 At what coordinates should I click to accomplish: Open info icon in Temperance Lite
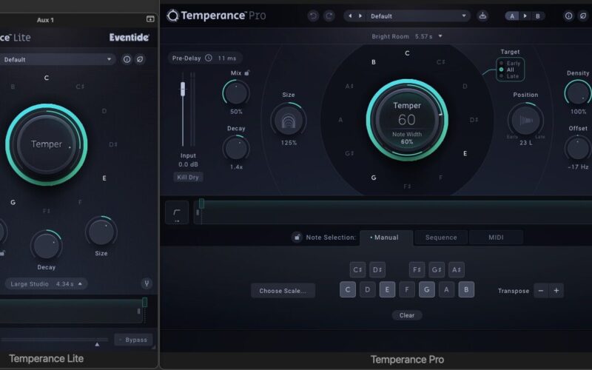point(127,59)
